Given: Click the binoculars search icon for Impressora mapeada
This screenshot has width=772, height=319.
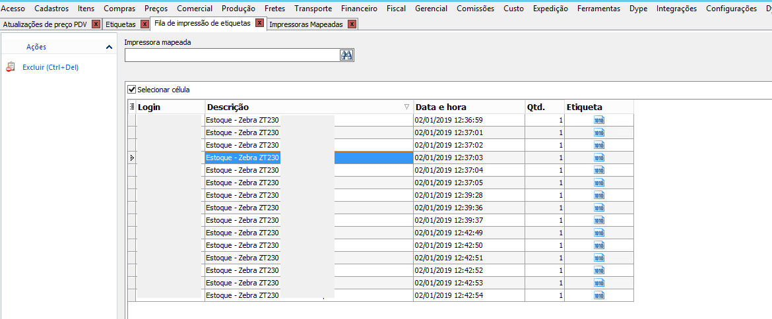Looking at the screenshot, I should pyautogui.click(x=346, y=55).
